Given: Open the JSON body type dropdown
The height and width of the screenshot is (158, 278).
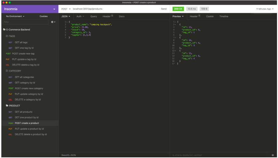Looking at the screenshot, I should [66, 16].
